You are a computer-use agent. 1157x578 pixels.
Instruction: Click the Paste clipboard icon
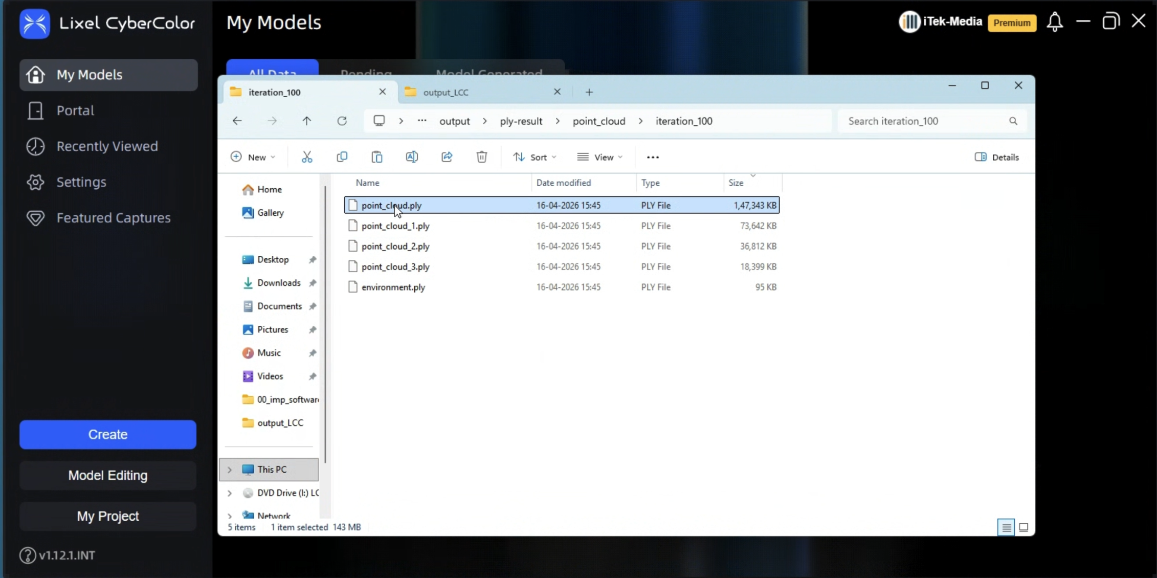(377, 157)
